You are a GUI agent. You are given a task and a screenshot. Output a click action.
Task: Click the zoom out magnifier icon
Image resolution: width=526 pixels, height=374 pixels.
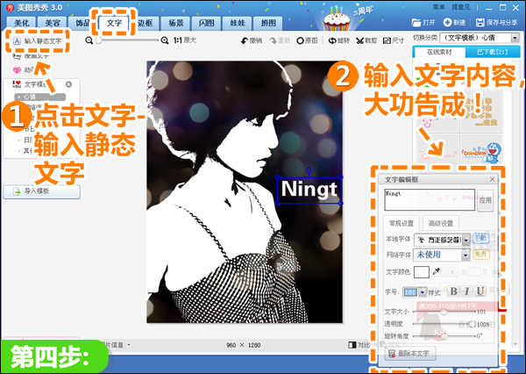pos(89,40)
